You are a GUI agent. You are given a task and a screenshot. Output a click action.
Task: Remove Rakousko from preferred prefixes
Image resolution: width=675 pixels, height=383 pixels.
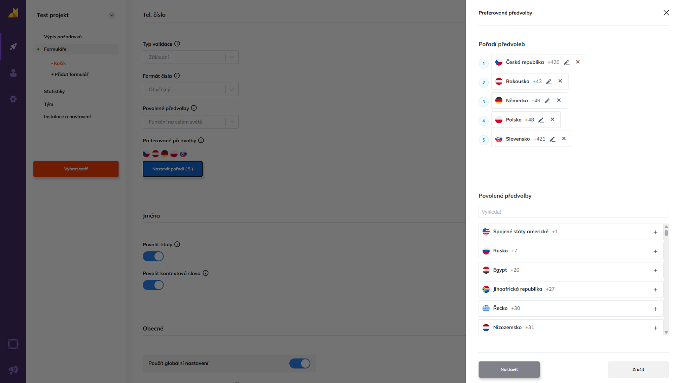(x=560, y=81)
